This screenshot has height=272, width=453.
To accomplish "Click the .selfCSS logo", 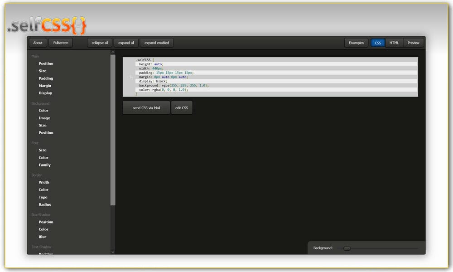I will 47,25.
